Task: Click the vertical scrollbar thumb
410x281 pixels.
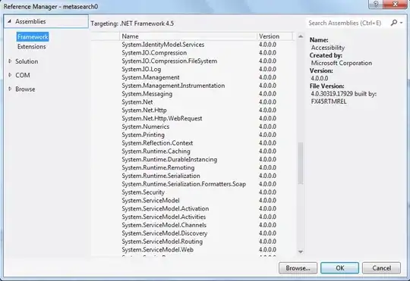Action: (301, 163)
